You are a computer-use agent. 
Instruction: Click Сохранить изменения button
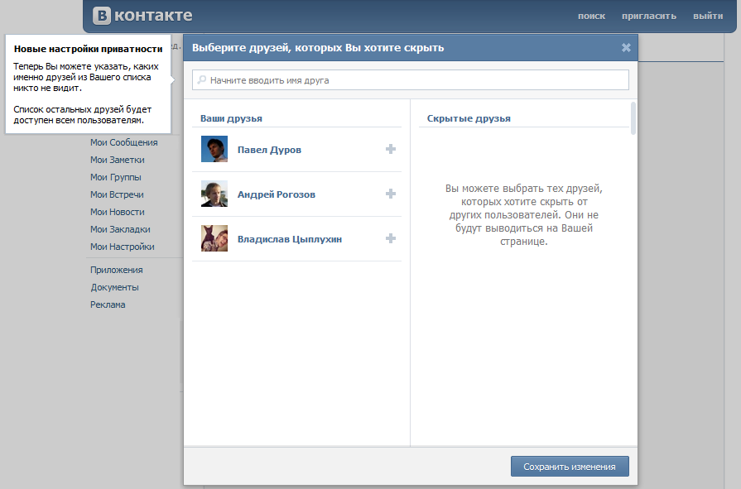[570, 467]
